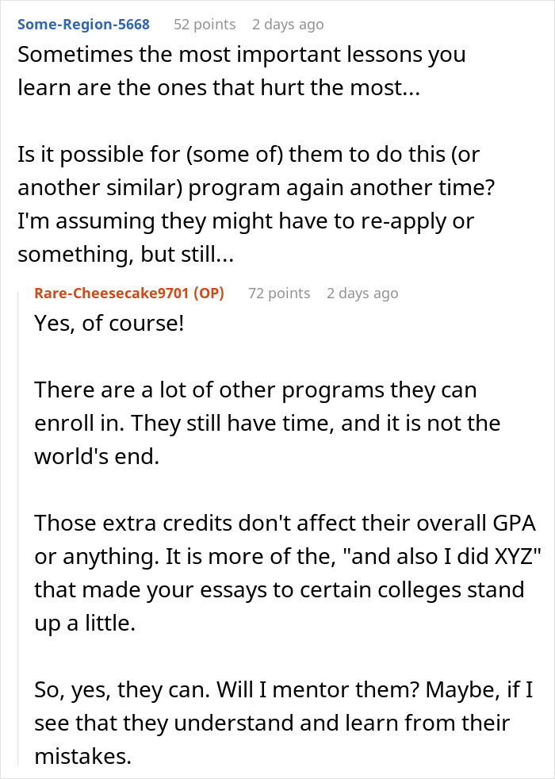
Task: Click the final word "mistakes."
Action: click(83, 756)
